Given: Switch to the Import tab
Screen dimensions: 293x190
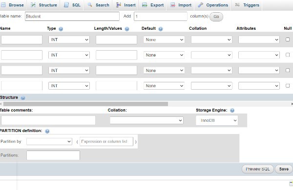Looking at the screenshot, I should click(x=181, y=5).
